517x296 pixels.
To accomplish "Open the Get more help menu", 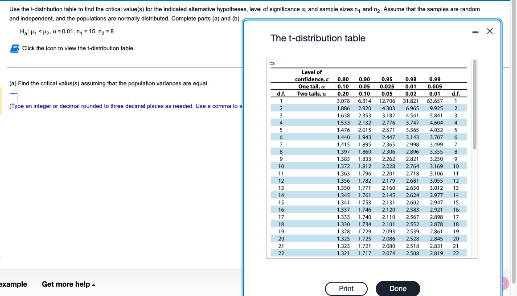I will 69,284.
